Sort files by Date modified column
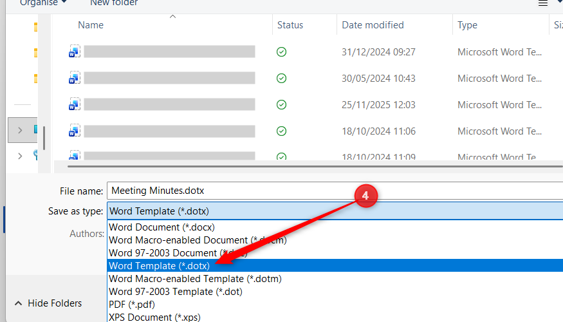The height and width of the screenshot is (322, 563). point(373,25)
